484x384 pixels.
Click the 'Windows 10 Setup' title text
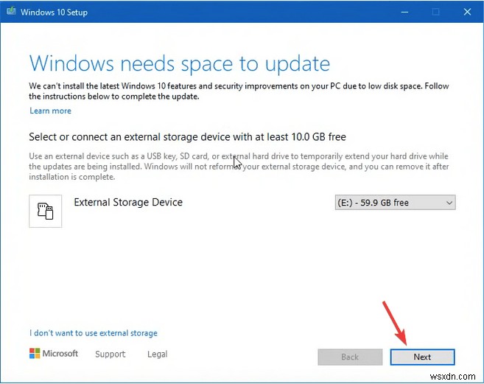click(x=54, y=12)
